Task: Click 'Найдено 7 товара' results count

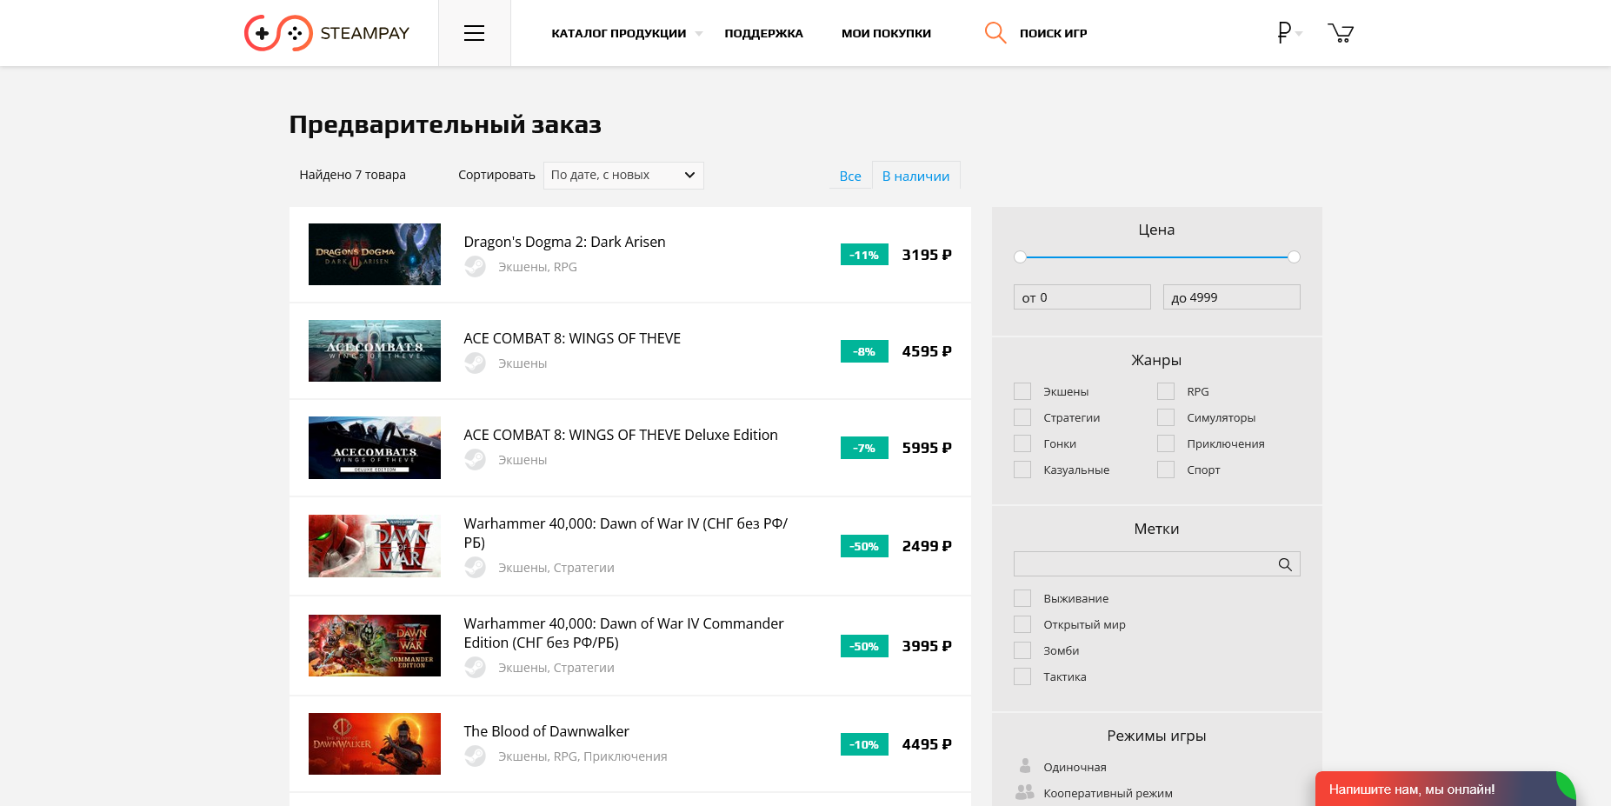Action: (352, 175)
